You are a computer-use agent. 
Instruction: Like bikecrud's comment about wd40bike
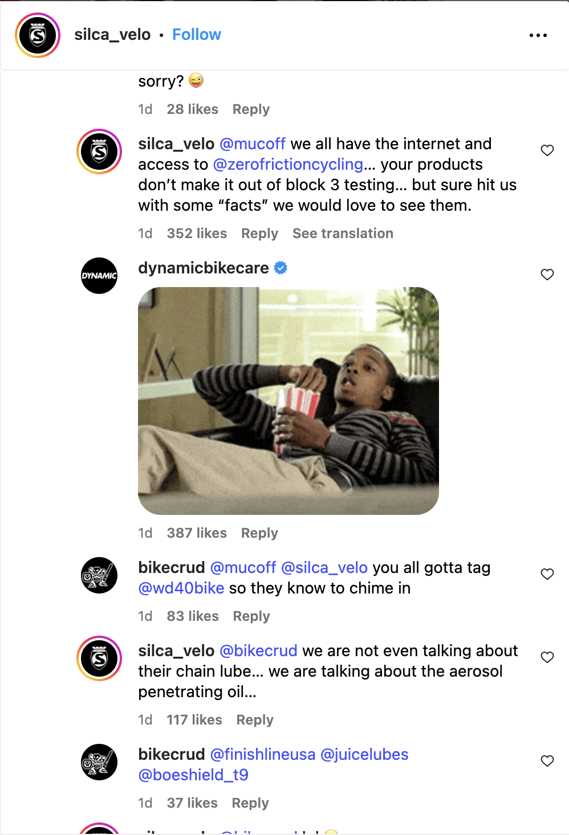pos(547,574)
